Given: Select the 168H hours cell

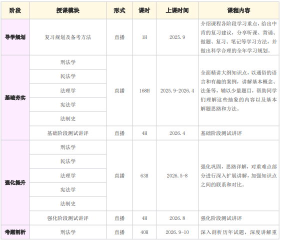Looking at the screenshot, I should [144, 90].
